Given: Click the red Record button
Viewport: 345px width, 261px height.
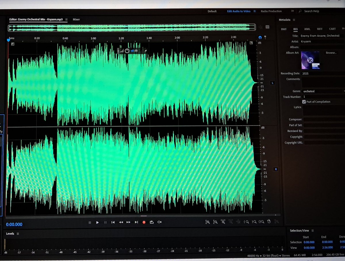Looking at the screenshot, I should [144, 222].
